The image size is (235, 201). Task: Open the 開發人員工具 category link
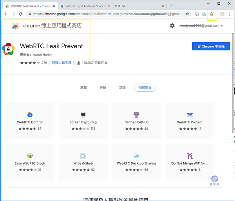(61, 63)
